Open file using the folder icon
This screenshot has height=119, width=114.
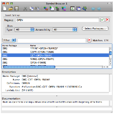(x=11, y=9)
